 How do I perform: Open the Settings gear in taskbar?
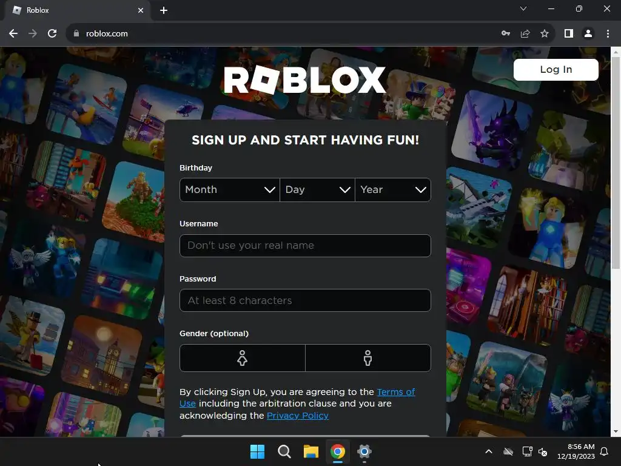pos(364,451)
